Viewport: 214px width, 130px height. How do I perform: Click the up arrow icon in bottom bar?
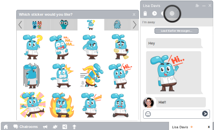(x=74, y=127)
